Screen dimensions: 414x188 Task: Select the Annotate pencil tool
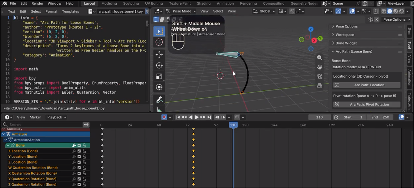pyautogui.click(x=159, y=100)
